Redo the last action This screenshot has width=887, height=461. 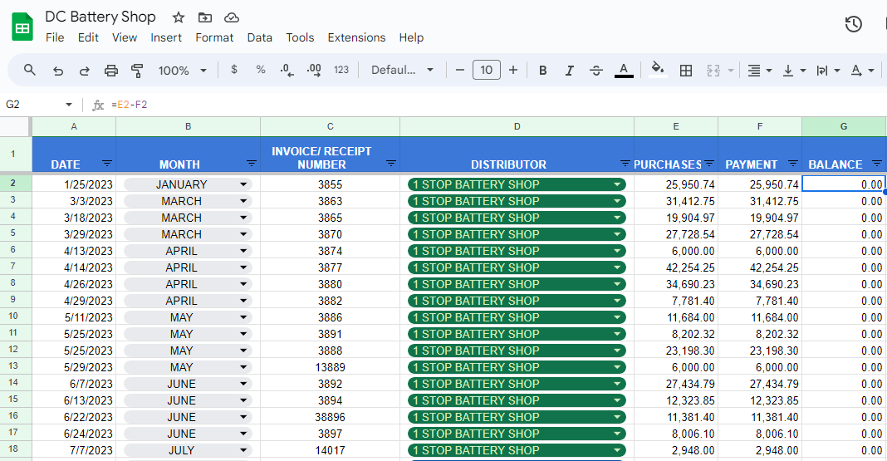[84, 70]
